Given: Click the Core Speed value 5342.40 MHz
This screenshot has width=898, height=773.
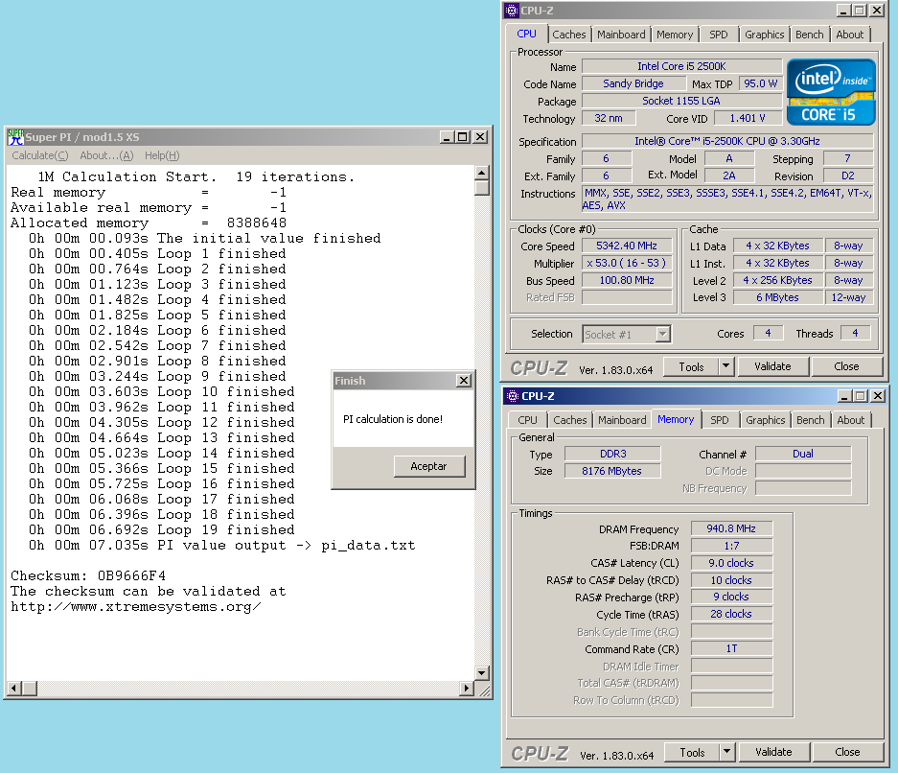Looking at the screenshot, I should coord(627,246).
